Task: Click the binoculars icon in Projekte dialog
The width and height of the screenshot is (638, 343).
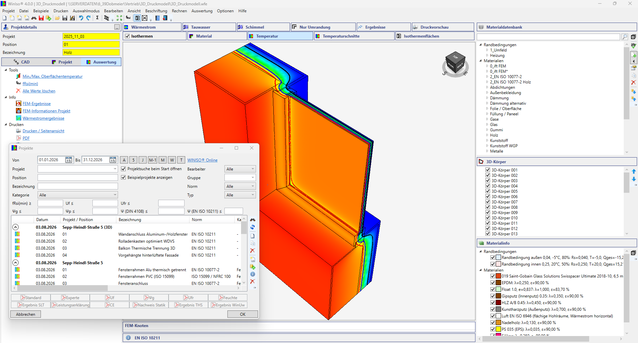Action: click(x=253, y=220)
